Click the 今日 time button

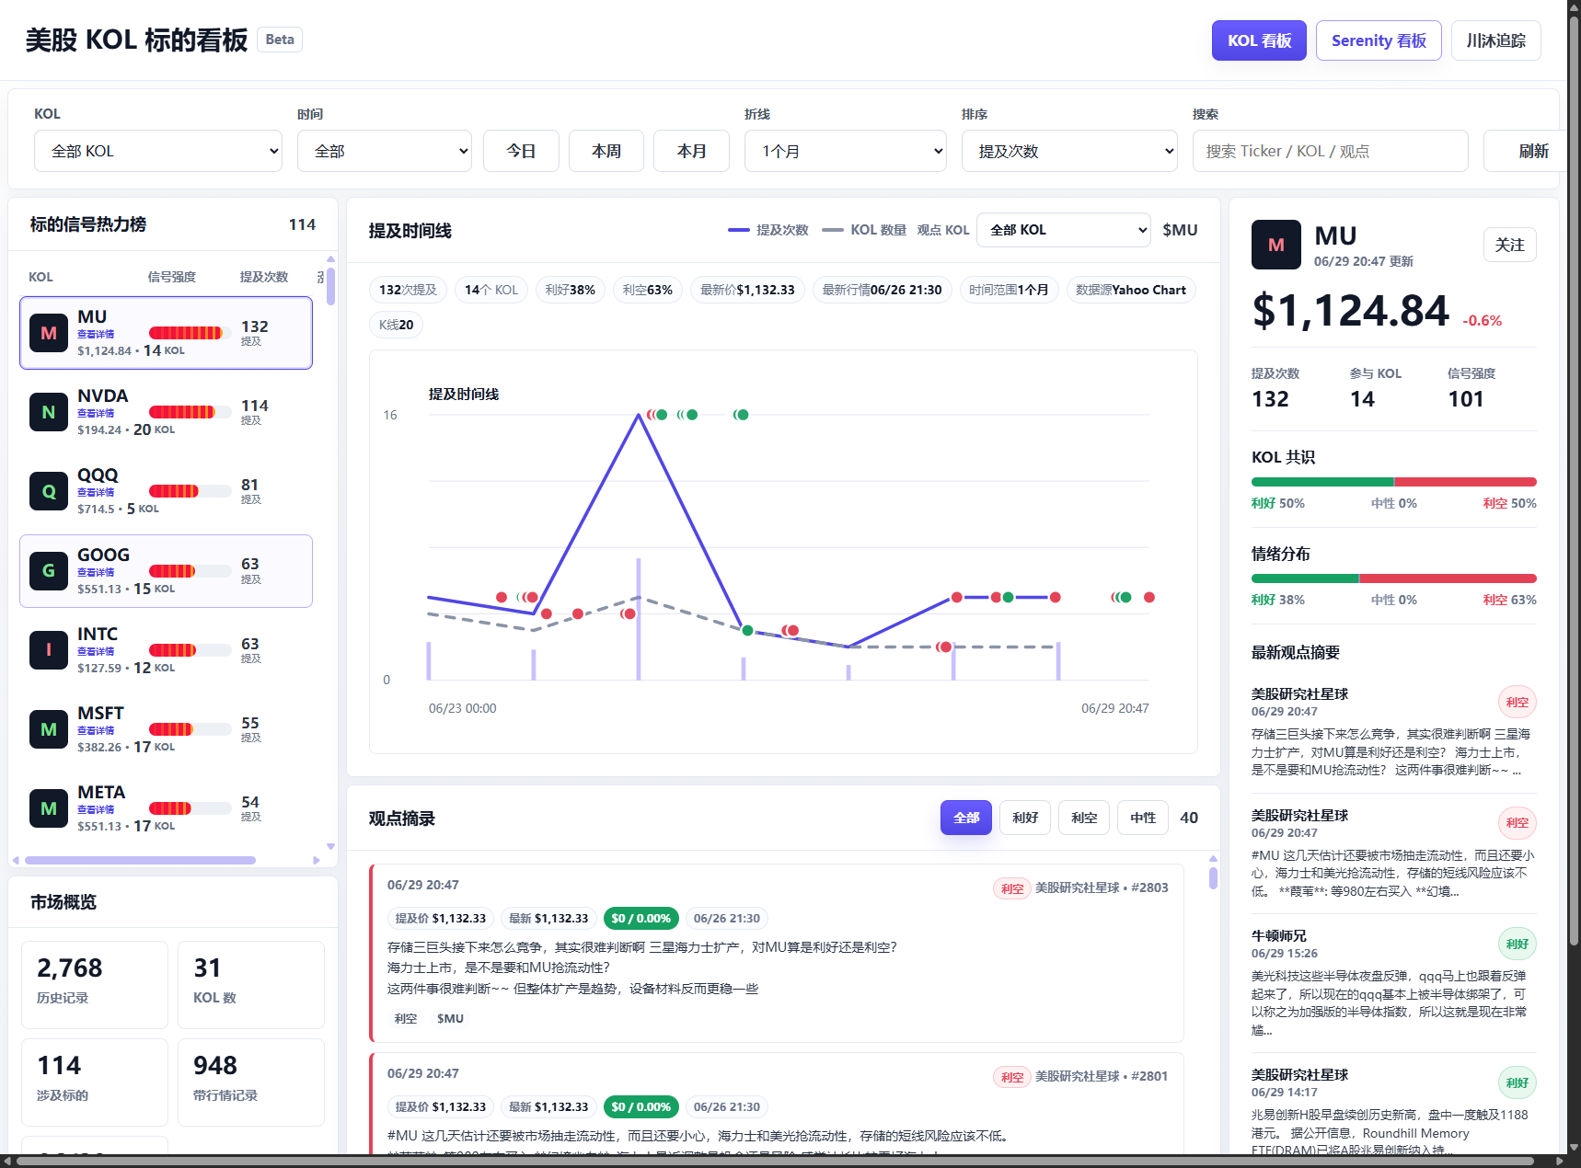click(521, 151)
